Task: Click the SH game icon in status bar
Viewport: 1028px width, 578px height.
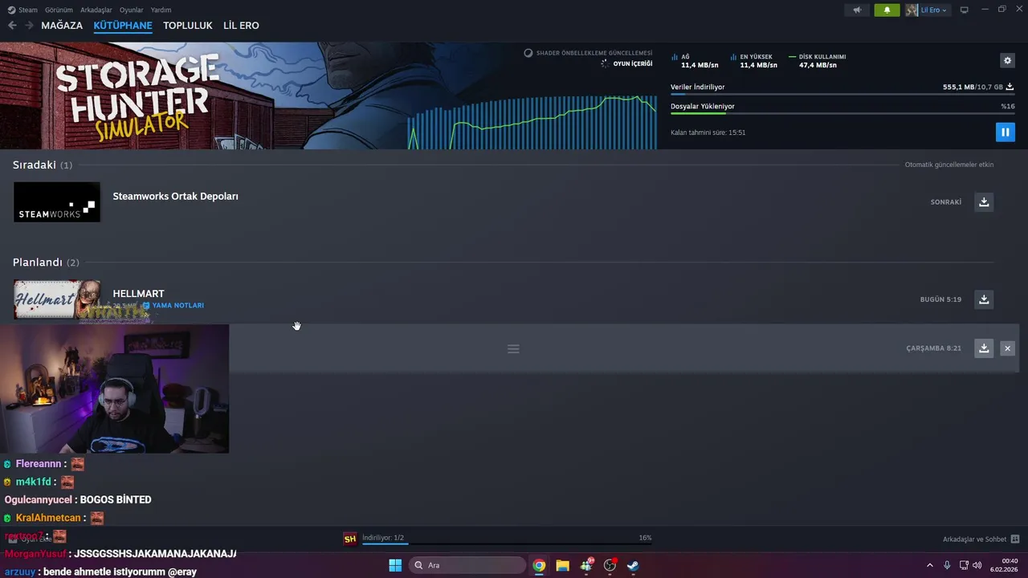Action: (350, 539)
